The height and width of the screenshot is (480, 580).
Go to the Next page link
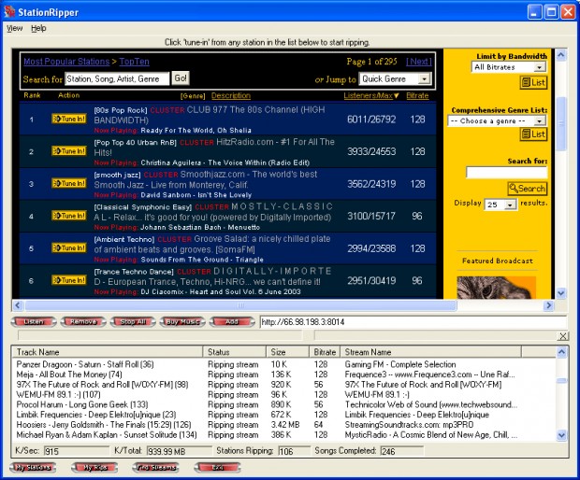click(x=419, y=62)
